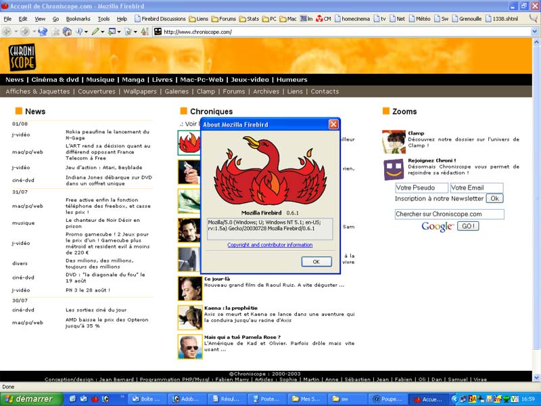Open the Edit menu
This screenshot has width=541, height=406.
[x=23, y=19]
